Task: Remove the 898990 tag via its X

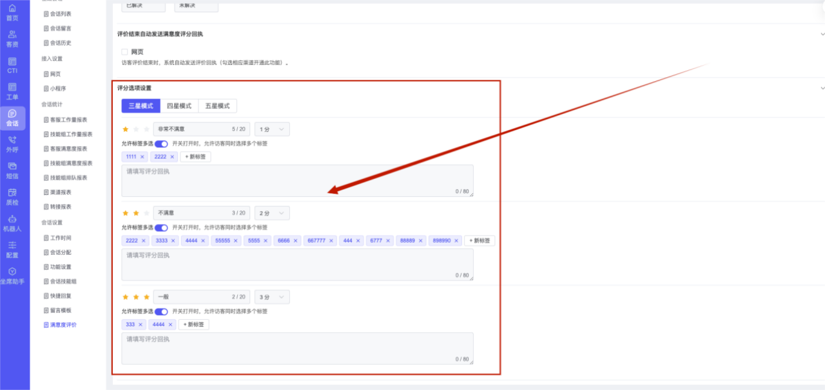Action: pos(456,241)
